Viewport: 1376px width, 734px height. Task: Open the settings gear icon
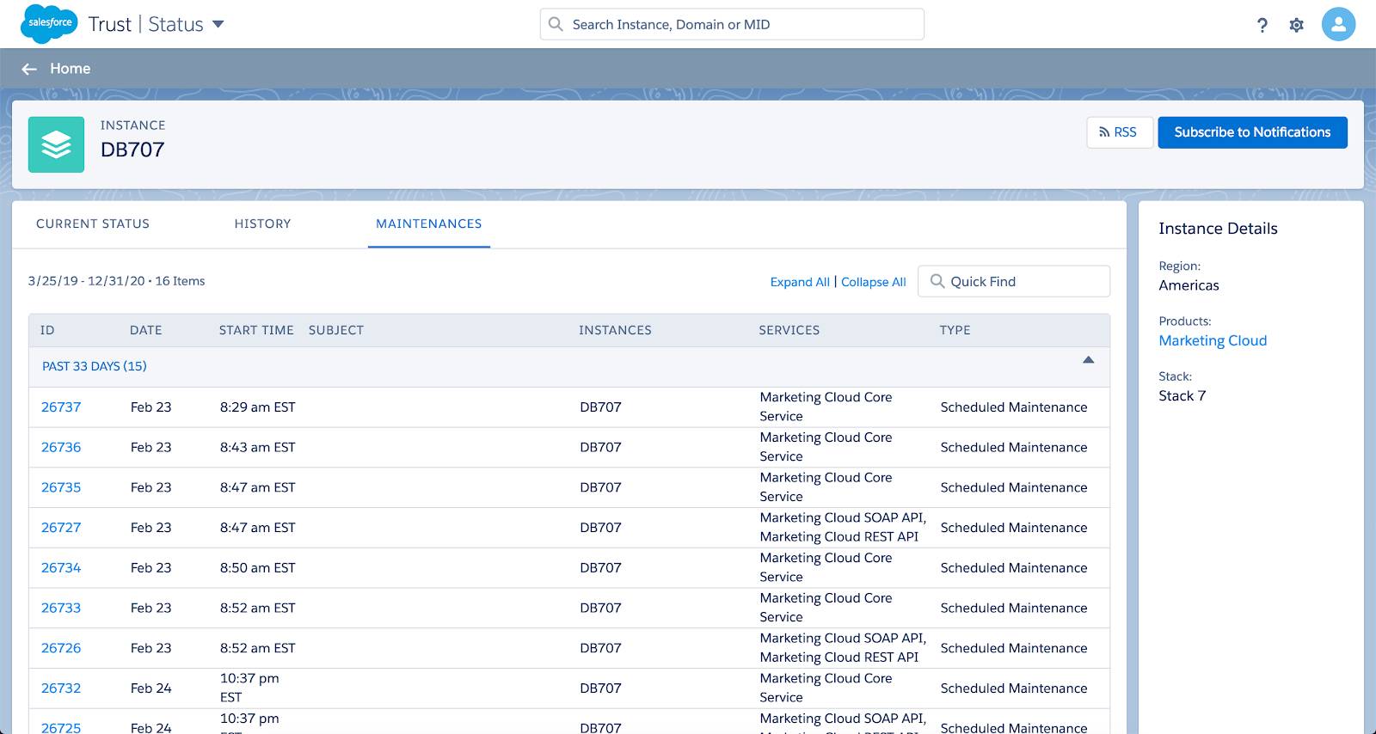click(1296, 25)
